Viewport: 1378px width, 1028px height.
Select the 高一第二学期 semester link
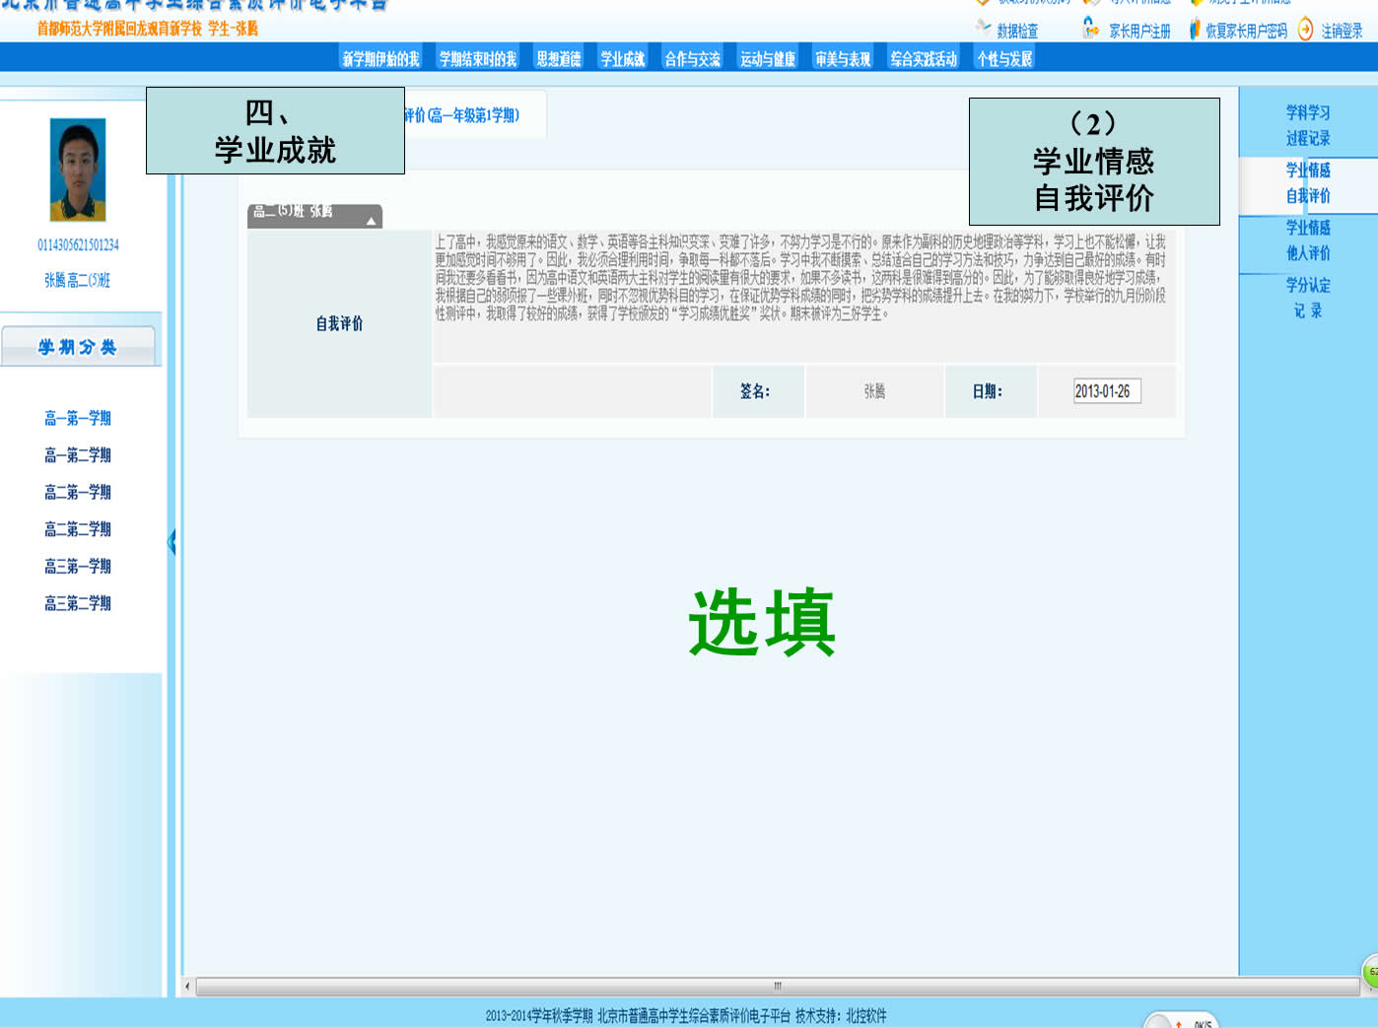(x=78, y=455)
